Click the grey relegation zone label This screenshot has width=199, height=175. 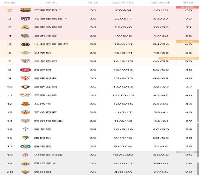(187, 152)
